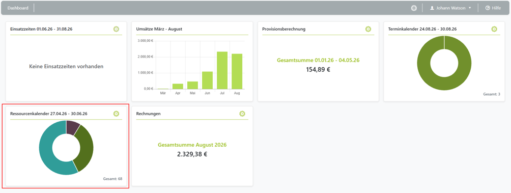Open settings gear on Provisionsberechnung widget

368,29
